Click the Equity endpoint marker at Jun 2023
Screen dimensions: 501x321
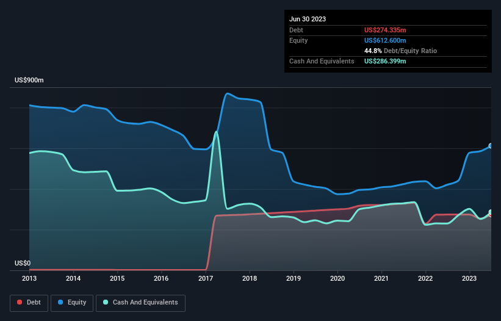coord(491,146)
